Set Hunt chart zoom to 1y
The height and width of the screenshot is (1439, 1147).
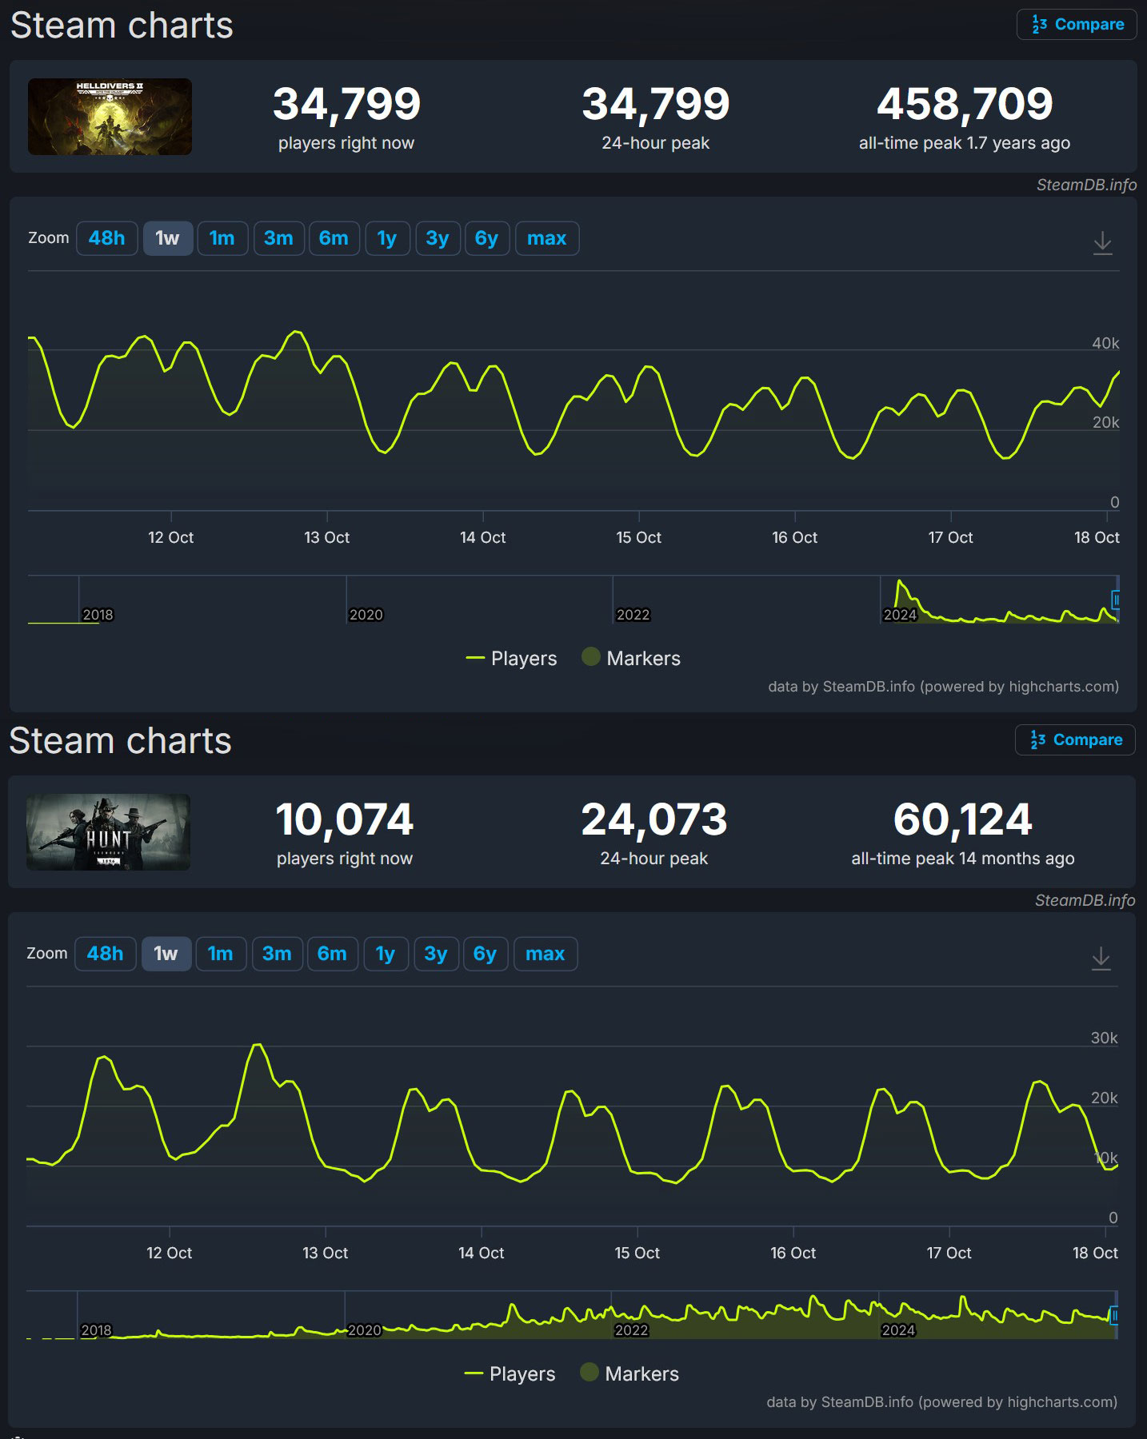(x=386, y=954)
